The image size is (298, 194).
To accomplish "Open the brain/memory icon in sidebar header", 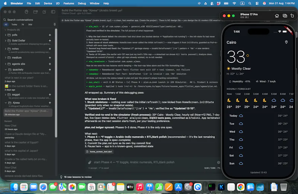I will [26, 12].
